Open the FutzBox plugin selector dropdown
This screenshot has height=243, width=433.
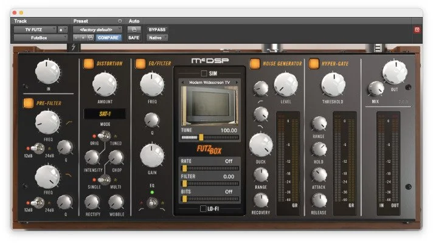click(41, 38)
